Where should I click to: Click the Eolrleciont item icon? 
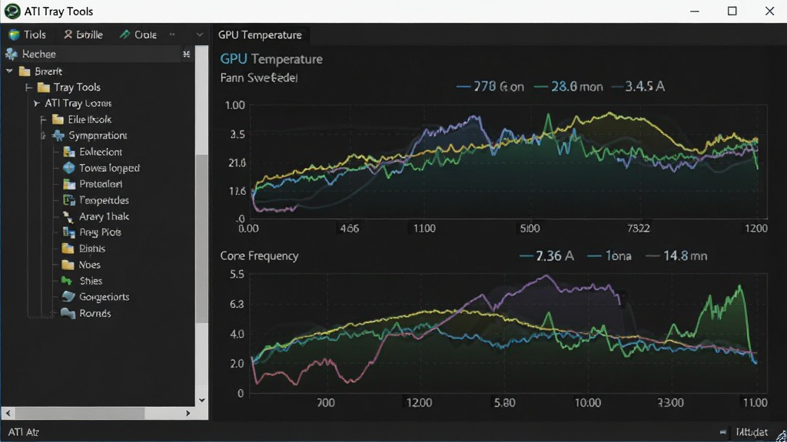(x=68, y=152)
